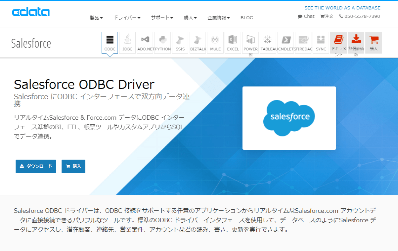Open the Cmdlets PowerShell icon
This screenshot has height=251, width=398.
coord(286,43)
